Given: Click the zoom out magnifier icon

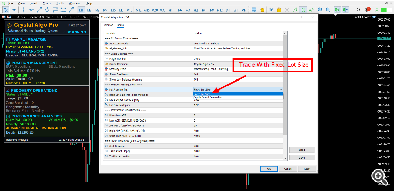Looking at the screenshot, I should pos(328,10).
